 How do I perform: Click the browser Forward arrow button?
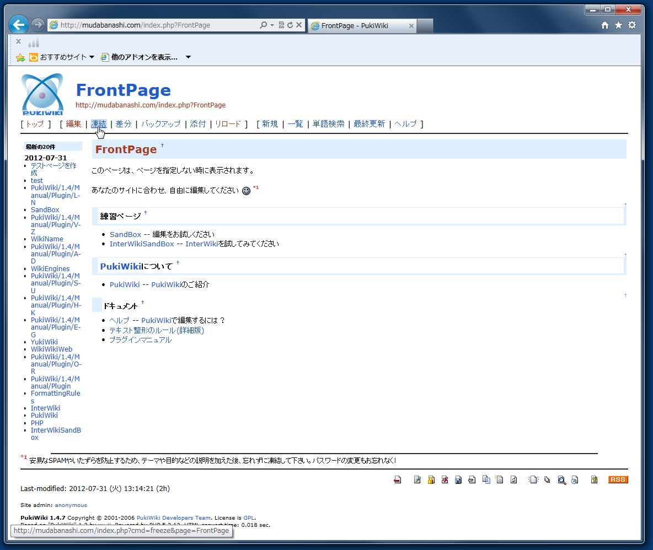[38, 25]
